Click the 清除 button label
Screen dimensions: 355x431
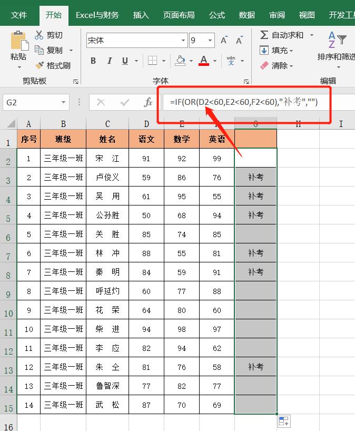pyautogui.click(x=280, y=66)
